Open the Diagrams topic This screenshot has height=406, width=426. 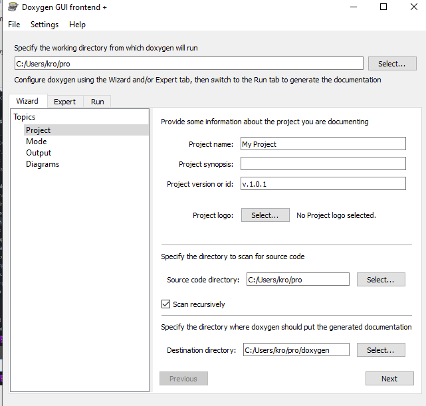tap(43, 164)
